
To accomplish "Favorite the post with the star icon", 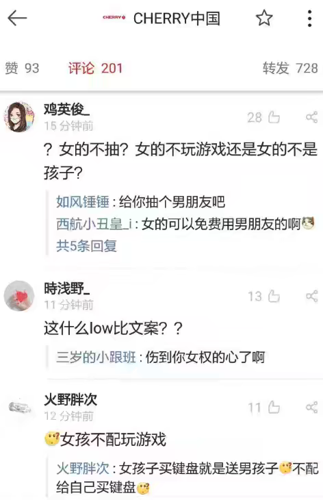I will coord(264,18).
